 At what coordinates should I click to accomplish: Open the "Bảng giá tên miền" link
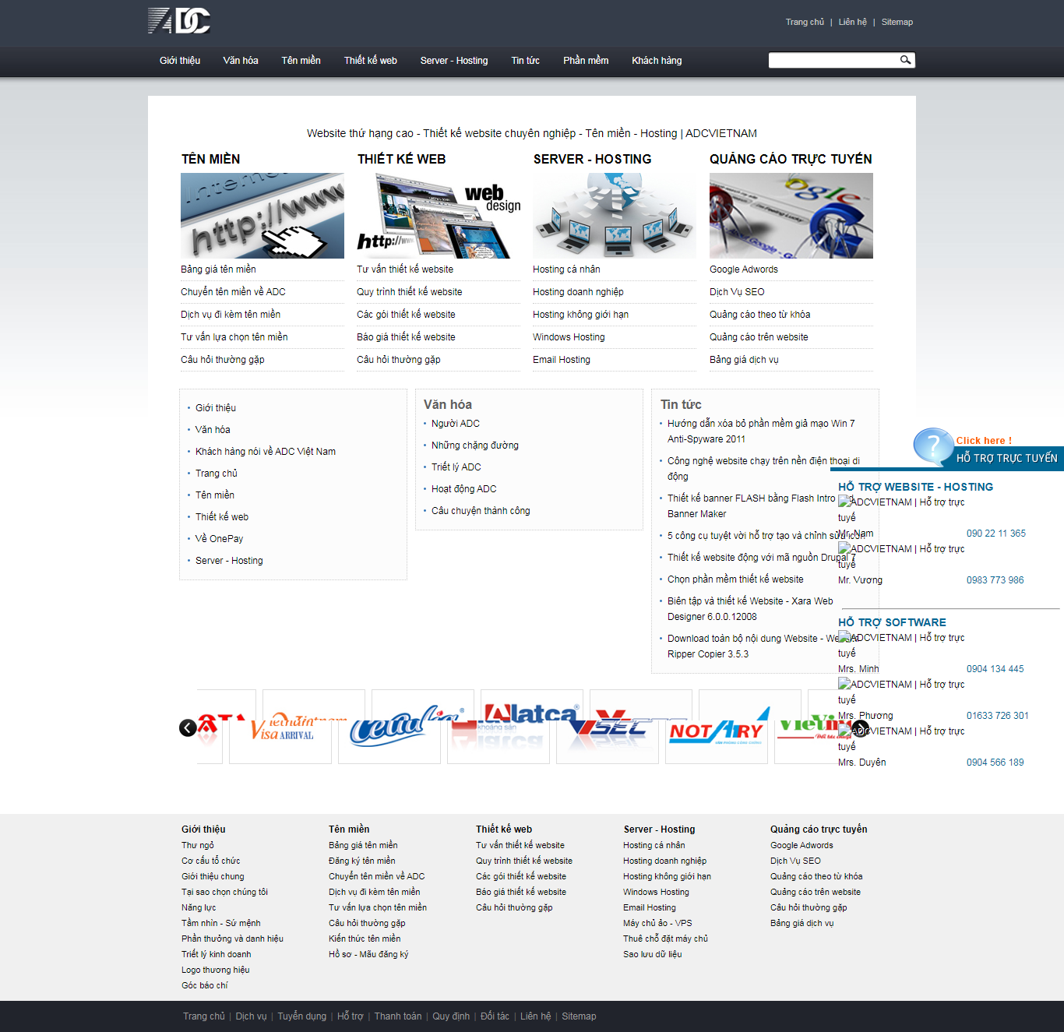[x=218, y=269]
